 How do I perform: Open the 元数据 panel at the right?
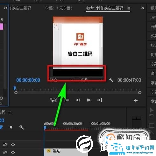click(153, 26)
